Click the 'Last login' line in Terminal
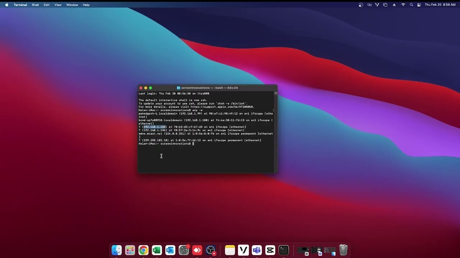The image size is (460, 258). (174, 94)
